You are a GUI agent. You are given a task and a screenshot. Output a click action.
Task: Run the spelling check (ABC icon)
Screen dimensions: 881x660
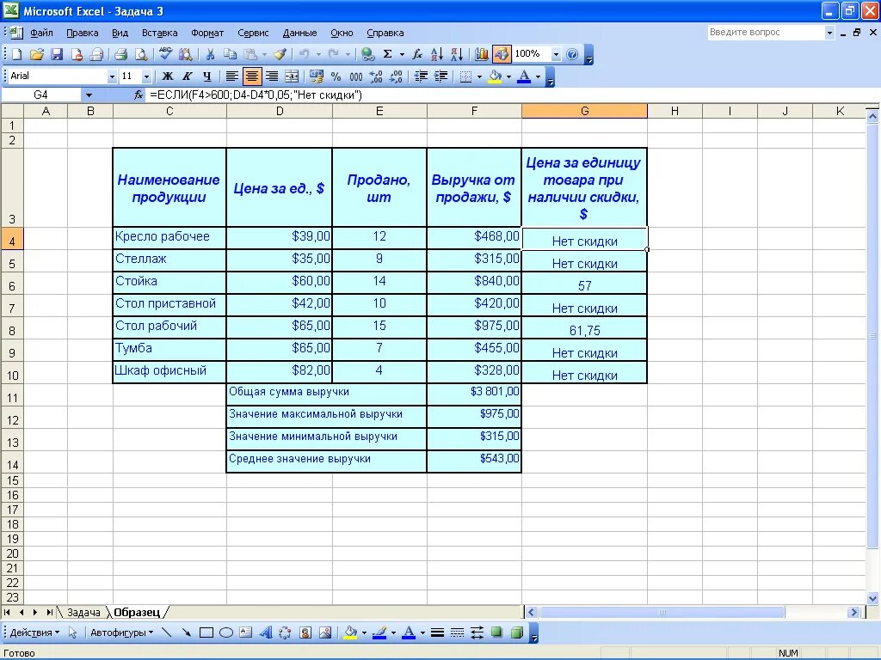coord(165,54)
